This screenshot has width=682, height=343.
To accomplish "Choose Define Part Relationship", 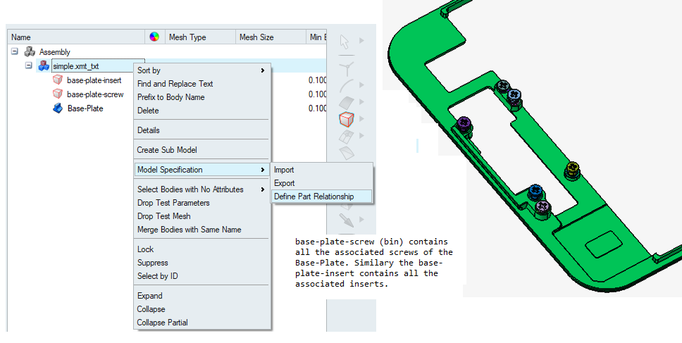I will 314,197.
